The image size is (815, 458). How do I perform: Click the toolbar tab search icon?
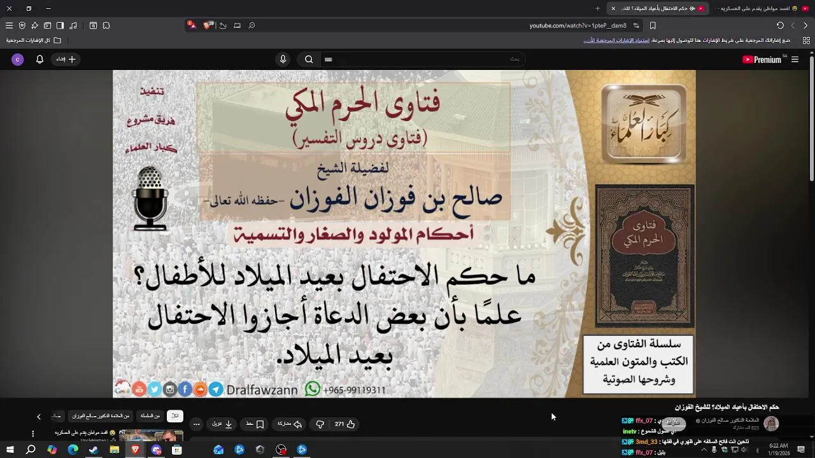pos(93,25)
